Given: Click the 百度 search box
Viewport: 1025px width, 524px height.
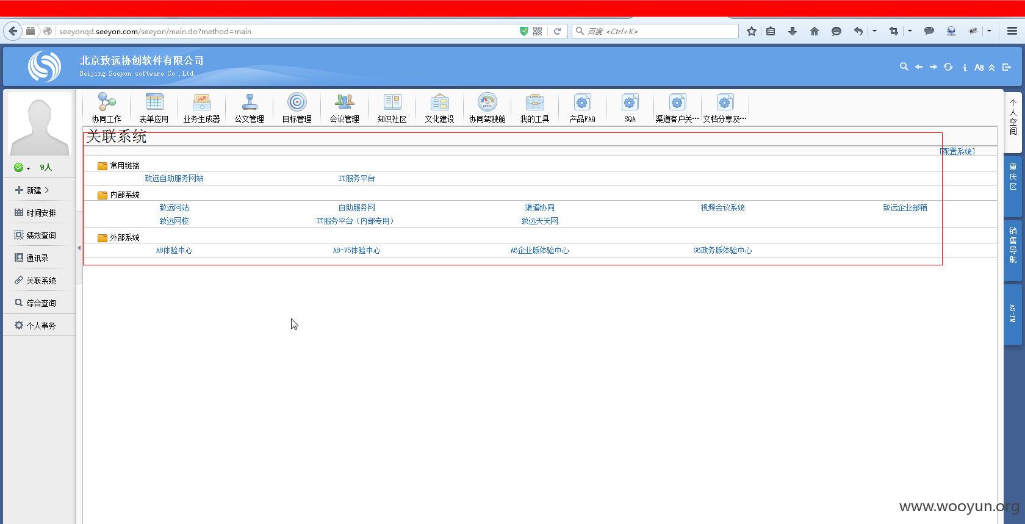Looking at the screenshot, I should pos(656,31).
